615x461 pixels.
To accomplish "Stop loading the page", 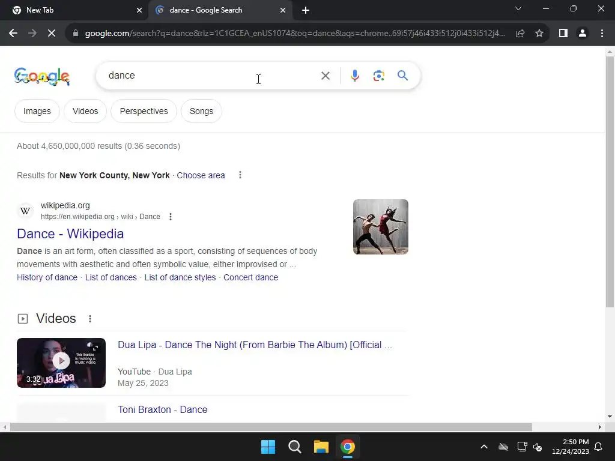I will [x=52, y=34].
